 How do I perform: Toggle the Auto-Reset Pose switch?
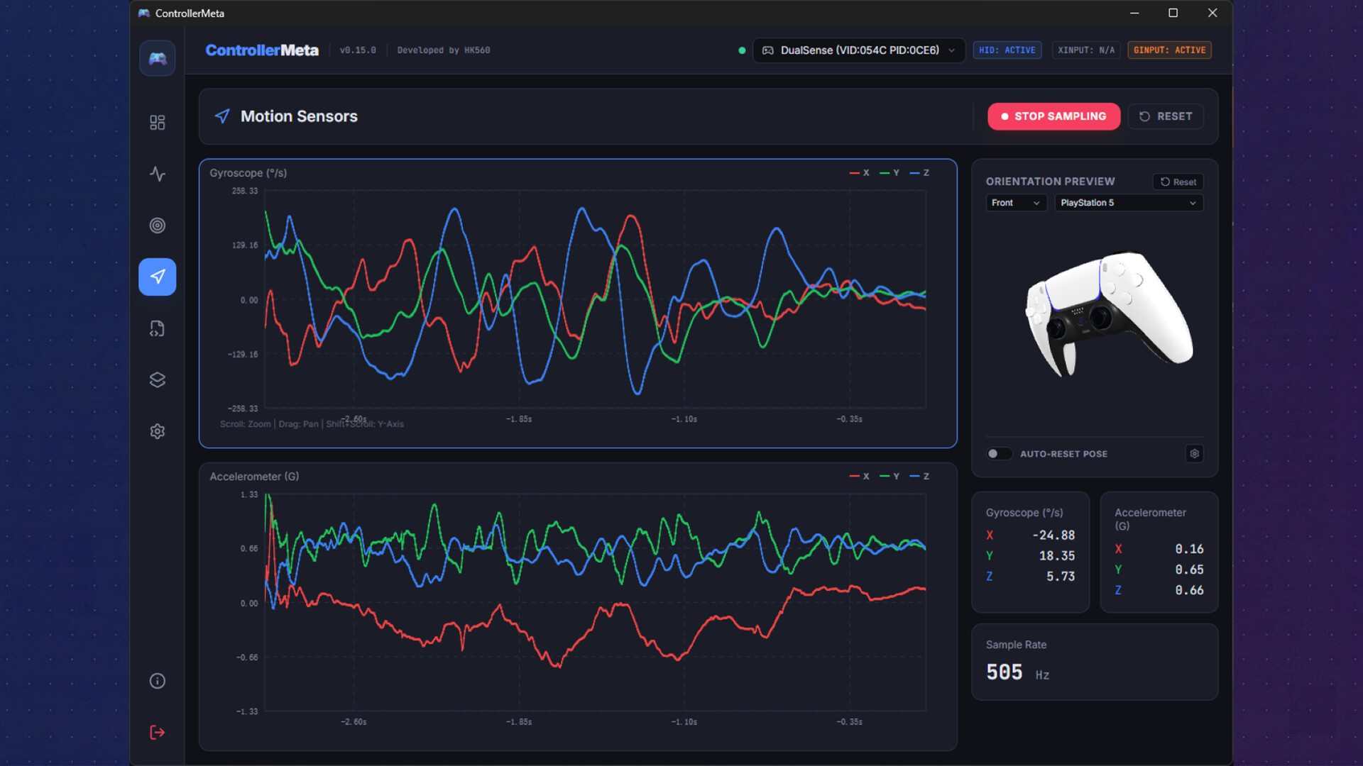click(998, 454)
